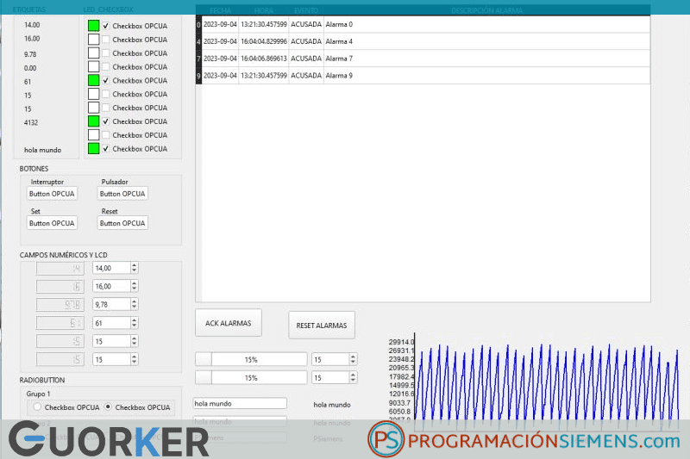Image resolution: width=690 pixels, height=459 pixels.
Task: Click the first green LED indicator
Action: coord(93,26)
